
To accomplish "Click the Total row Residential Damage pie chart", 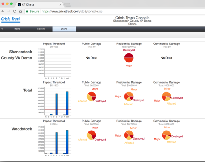I will click(x=129, y=96).
